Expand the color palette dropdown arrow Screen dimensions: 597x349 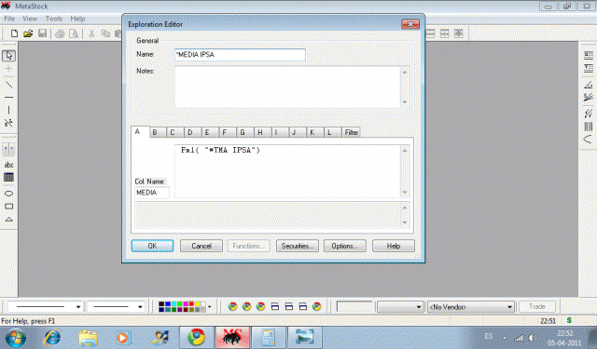click(x=209, y=307)
